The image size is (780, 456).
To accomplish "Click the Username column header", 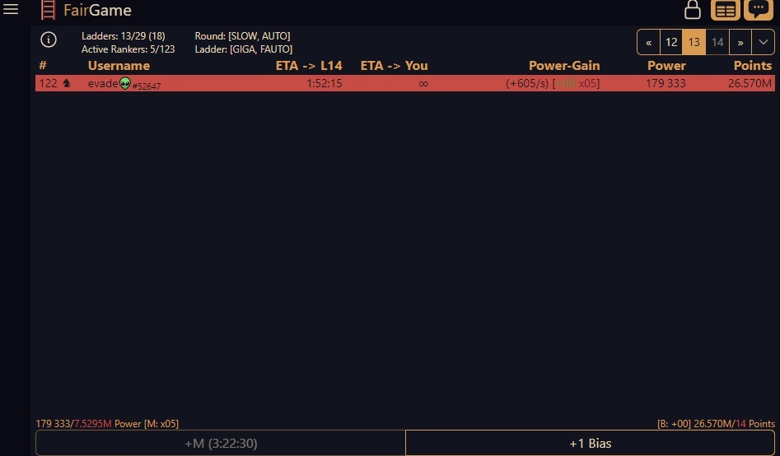I will (x=119, y=66).
